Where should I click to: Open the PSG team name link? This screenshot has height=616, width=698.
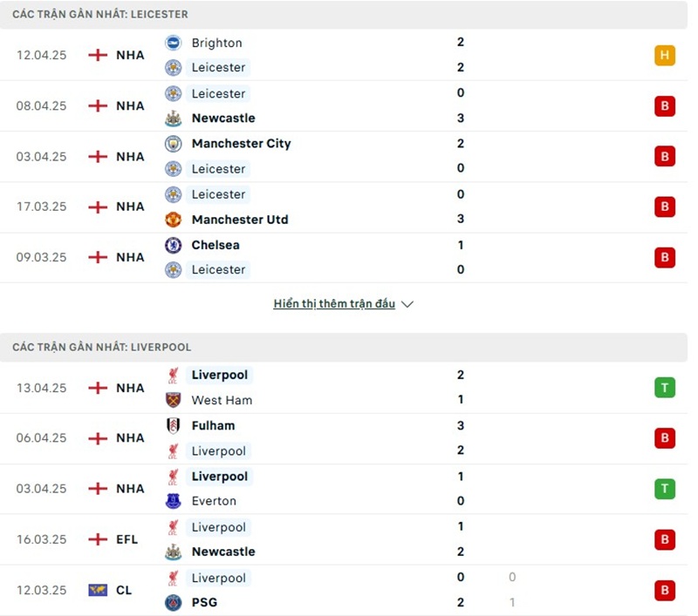tap(204, 602)
